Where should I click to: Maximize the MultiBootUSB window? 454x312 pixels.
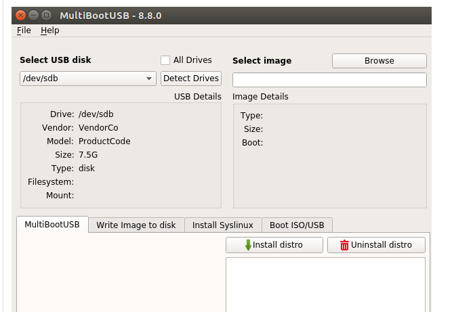click(x=46, y=15)
